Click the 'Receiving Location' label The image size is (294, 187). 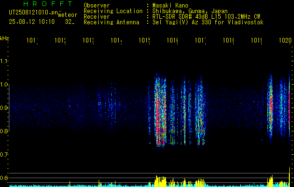(x=113, y=11)
